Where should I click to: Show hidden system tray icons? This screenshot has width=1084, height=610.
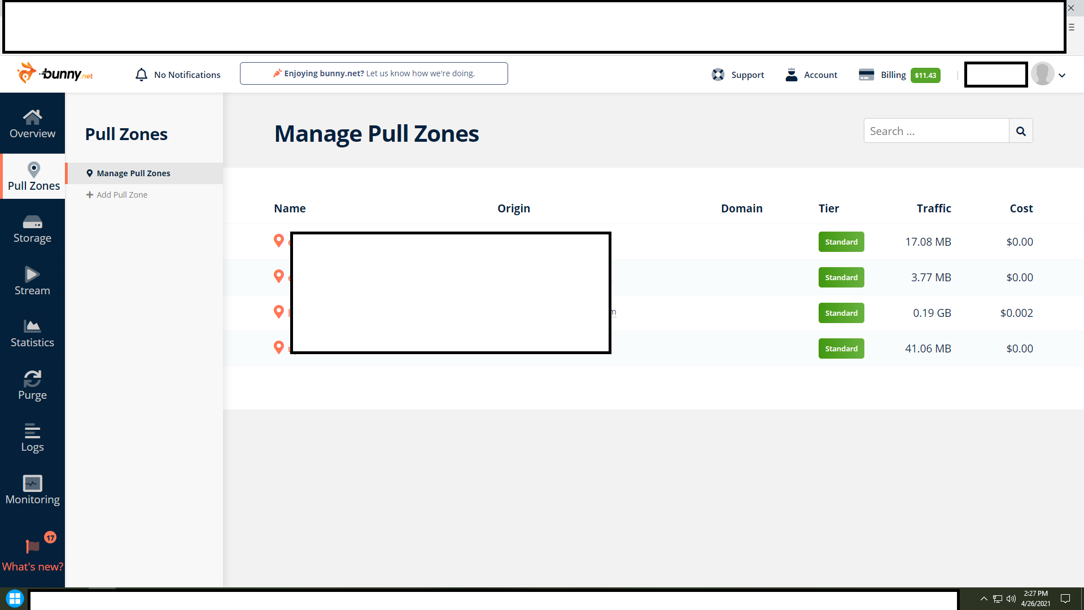984,599
